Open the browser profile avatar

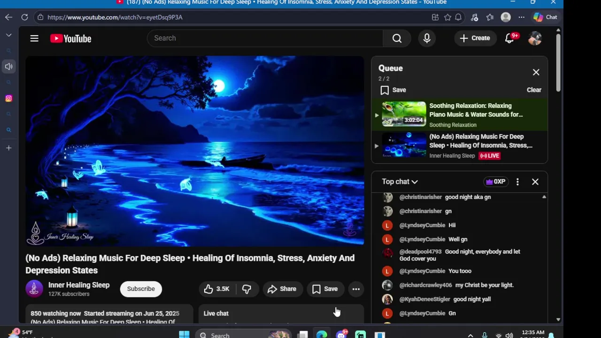click(x=506, y=17)
